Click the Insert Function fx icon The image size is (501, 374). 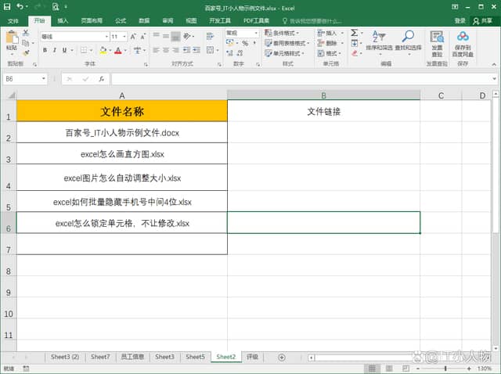click(102, 79)
